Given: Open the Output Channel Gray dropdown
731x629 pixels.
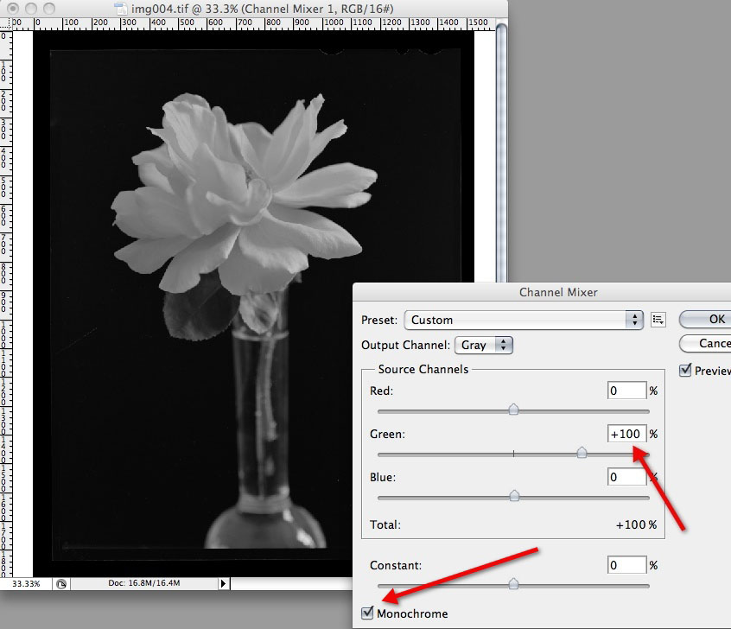Looking at the screenshot, I should pos(484,346).
